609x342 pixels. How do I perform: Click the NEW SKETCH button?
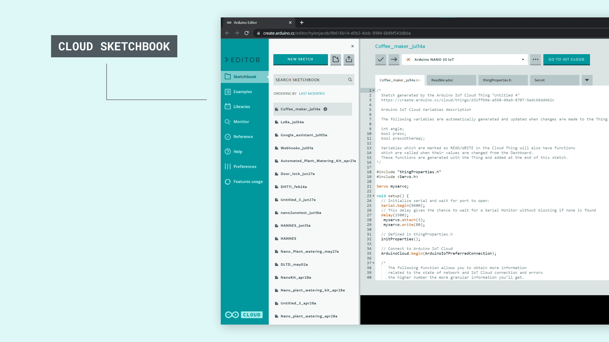pyautogui.click(x=300, y=59)
